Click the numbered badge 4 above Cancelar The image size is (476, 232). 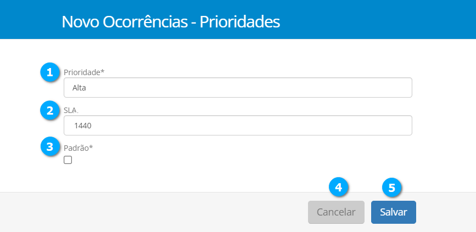point(339,188)
